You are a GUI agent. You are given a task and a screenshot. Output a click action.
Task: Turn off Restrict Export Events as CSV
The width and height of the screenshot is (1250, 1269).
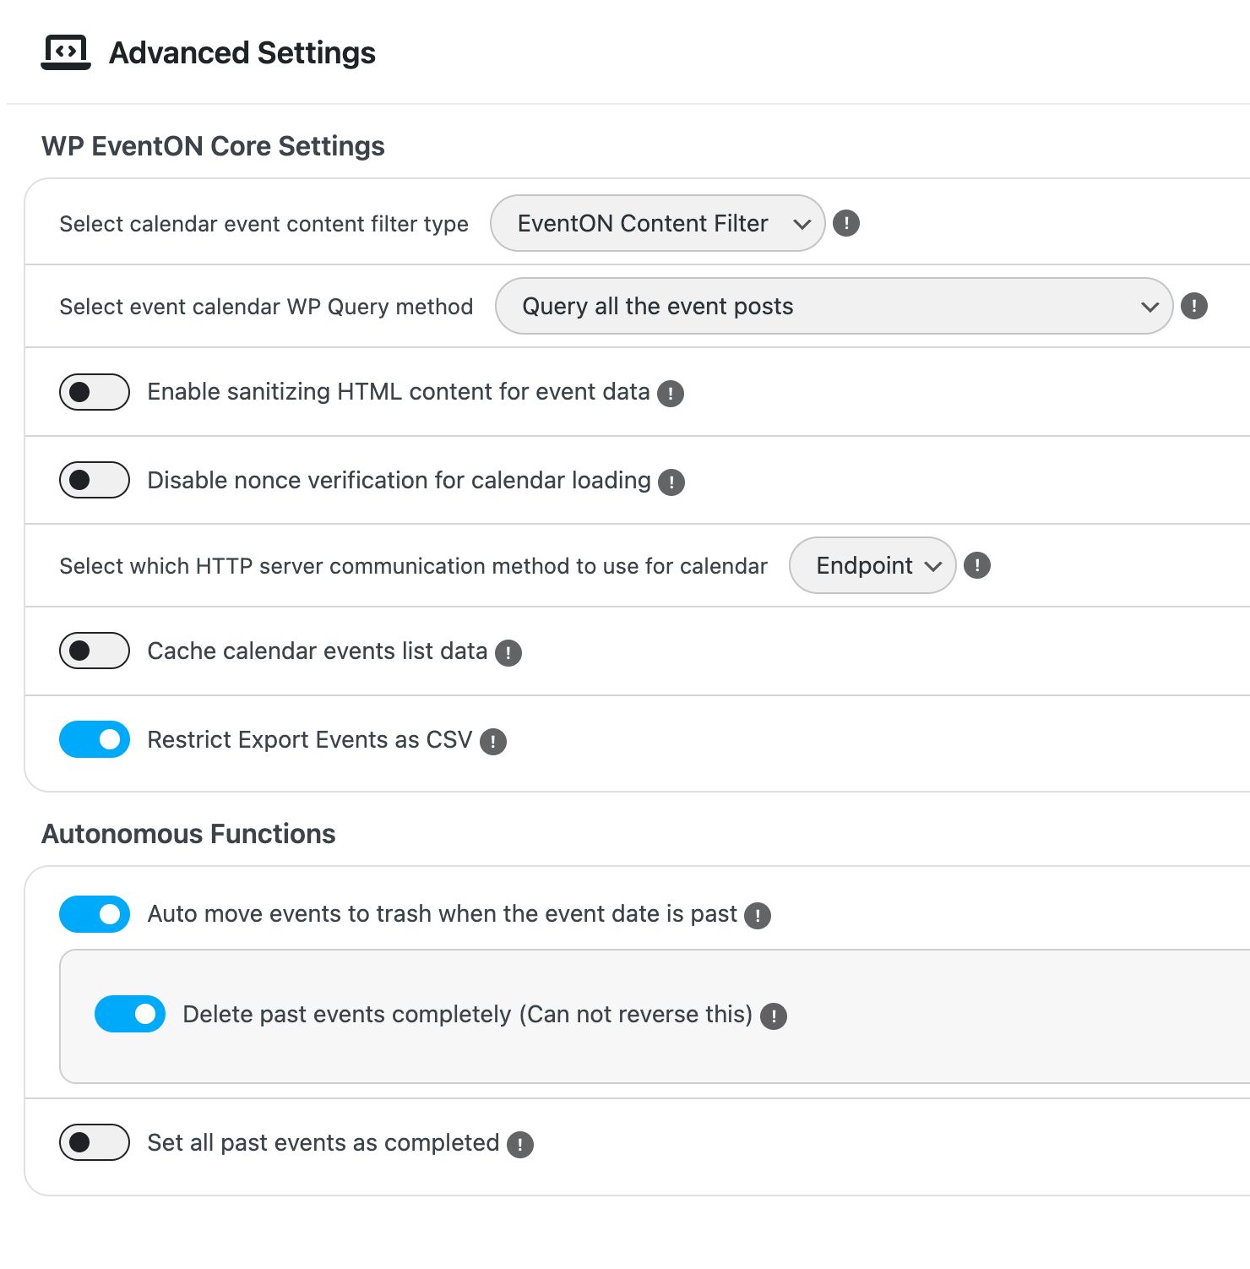point(95,740)
